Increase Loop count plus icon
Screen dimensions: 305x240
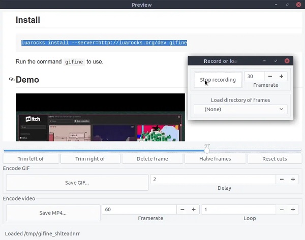point(293,210)
